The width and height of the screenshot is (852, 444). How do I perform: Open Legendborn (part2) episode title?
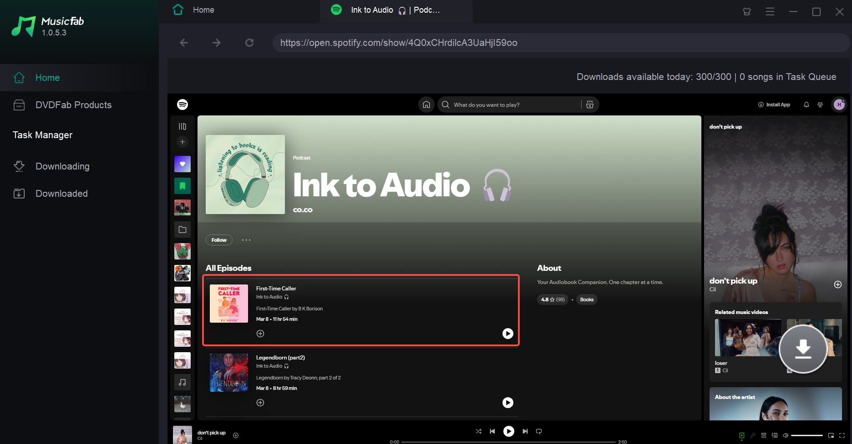coord(280,358)
